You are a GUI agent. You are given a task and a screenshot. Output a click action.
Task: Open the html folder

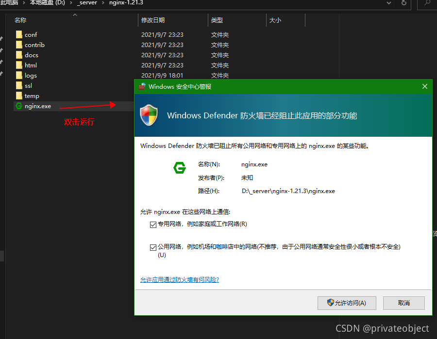[x=30, y=65]
